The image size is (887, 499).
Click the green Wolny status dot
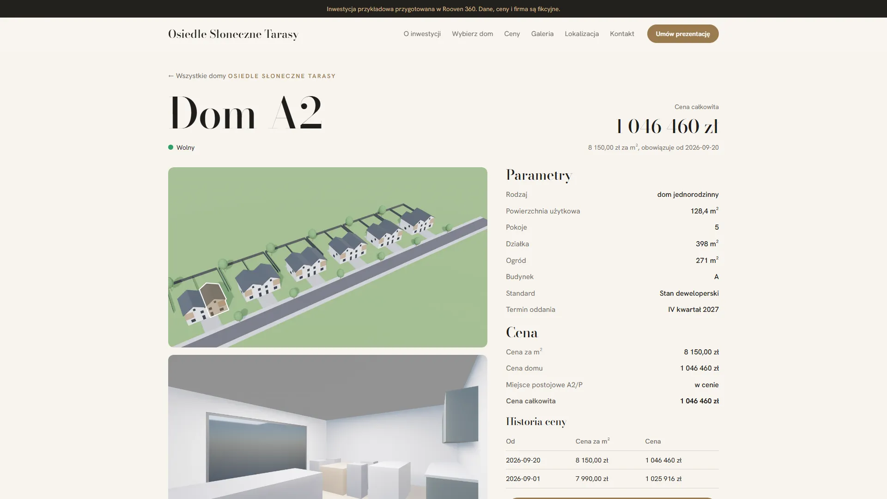coord(170,147)
